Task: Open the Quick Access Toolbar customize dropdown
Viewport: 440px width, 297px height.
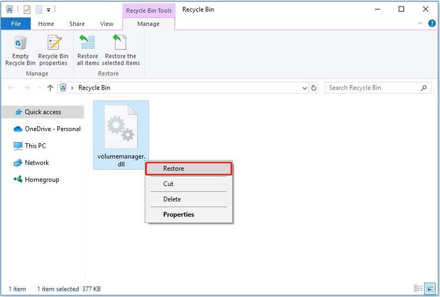Action: click(x=49, y=9)
